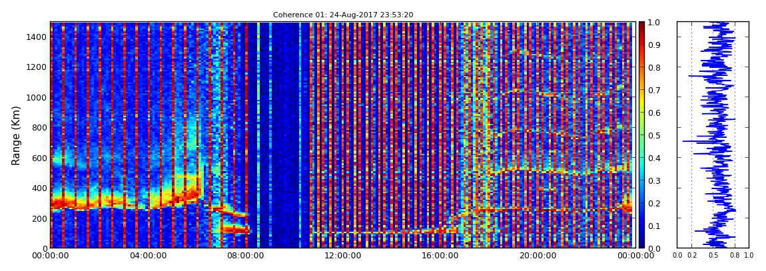Click the colorbar 0.9 label
The width and height of the screenshot is (766, 271).
click(x=653, y=45)
